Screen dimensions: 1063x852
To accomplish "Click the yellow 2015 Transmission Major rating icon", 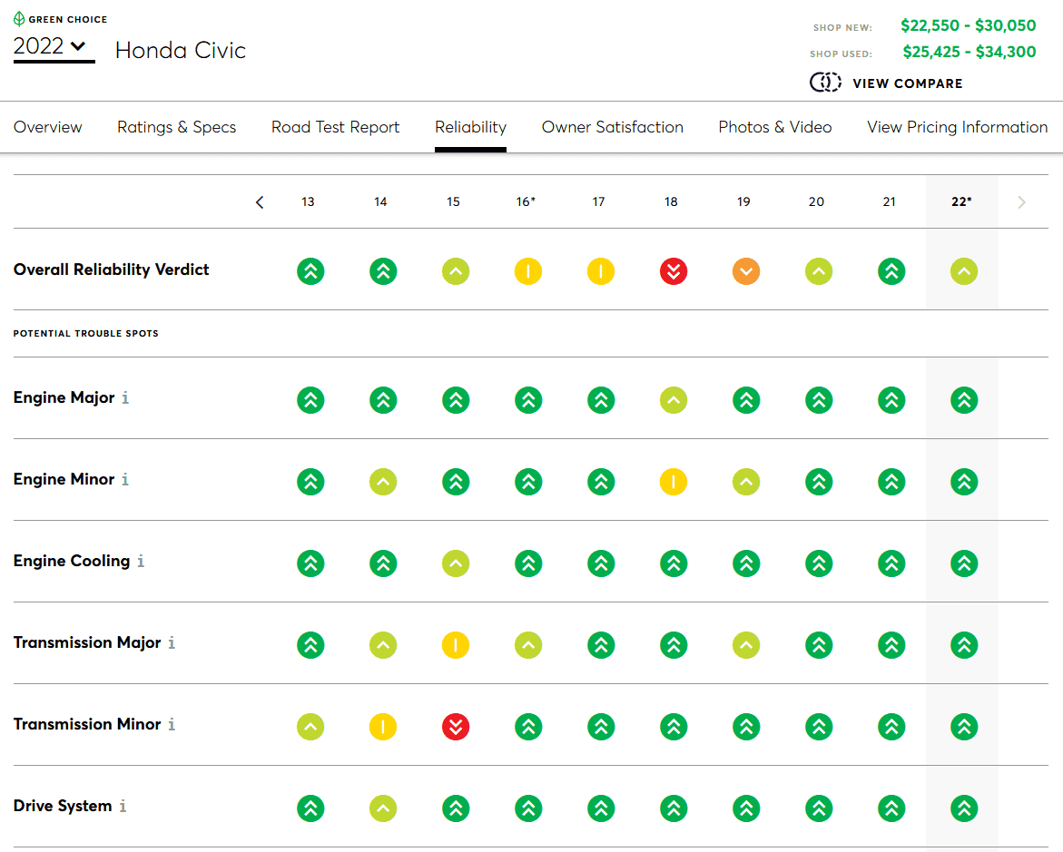I will click(455, 645).
